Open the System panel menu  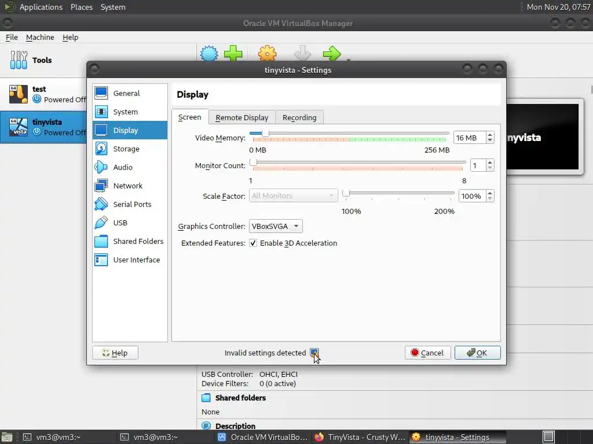[113, 7]
